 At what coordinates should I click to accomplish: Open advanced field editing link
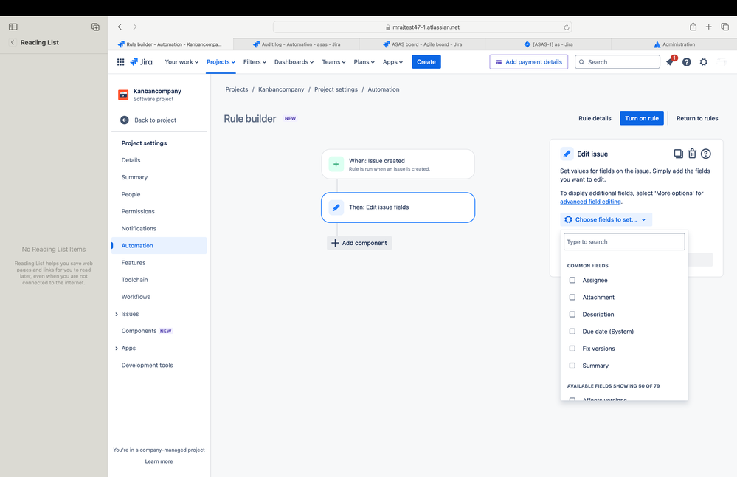tap(590, 202)
